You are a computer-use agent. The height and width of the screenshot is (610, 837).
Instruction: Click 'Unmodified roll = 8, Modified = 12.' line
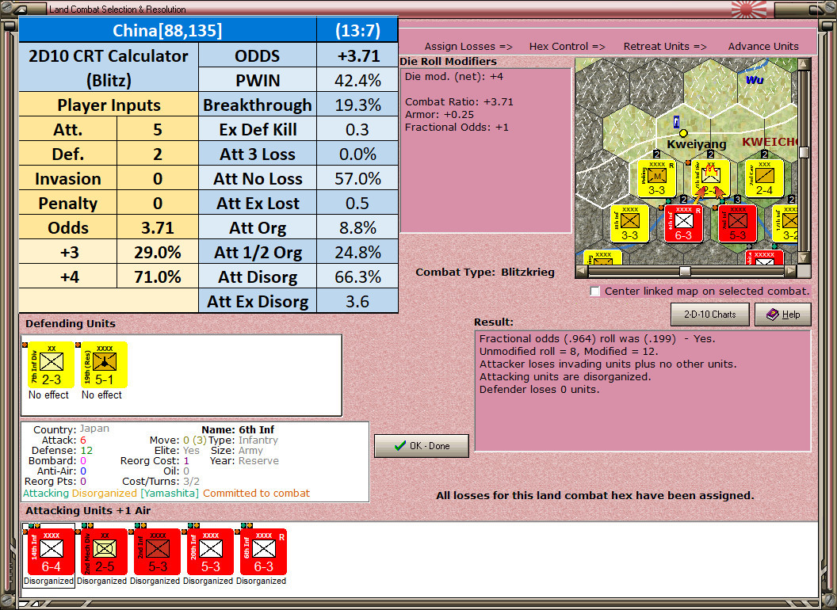click(568, 351)
